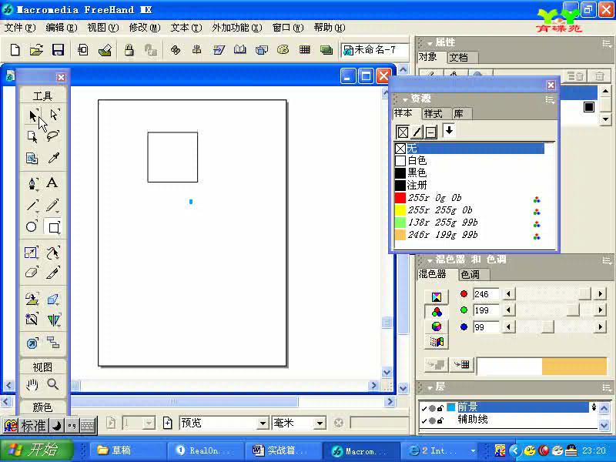Create a new document from the main toolbar

tap(15, 50)
